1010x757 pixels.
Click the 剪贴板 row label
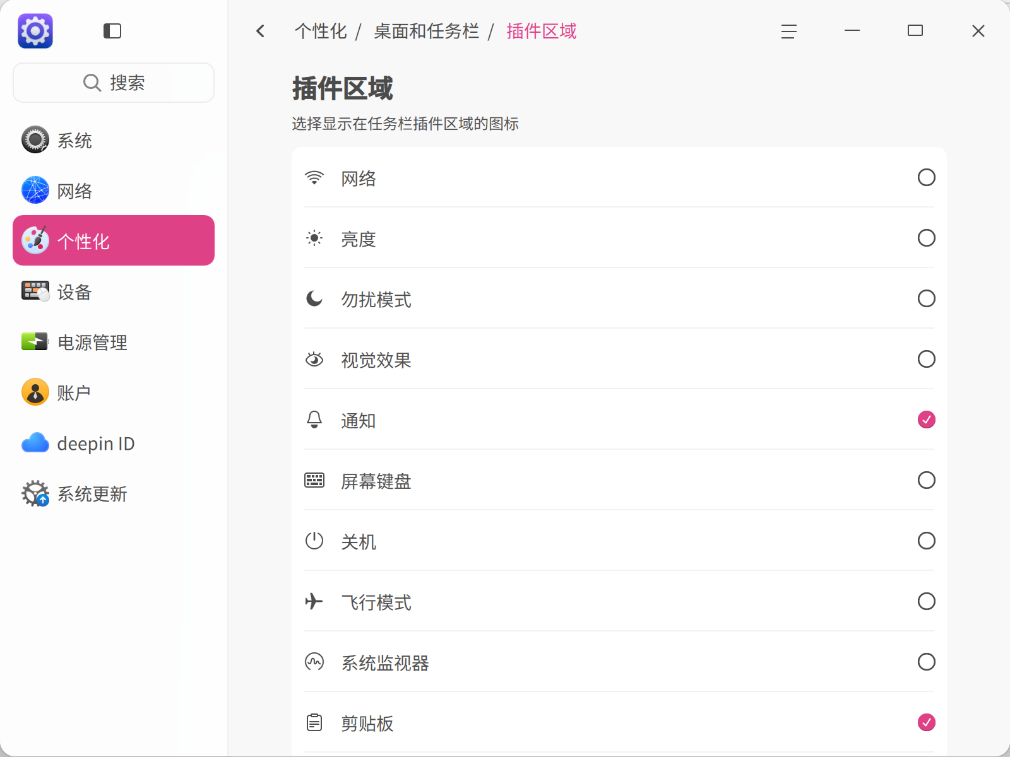click(367, 723)
